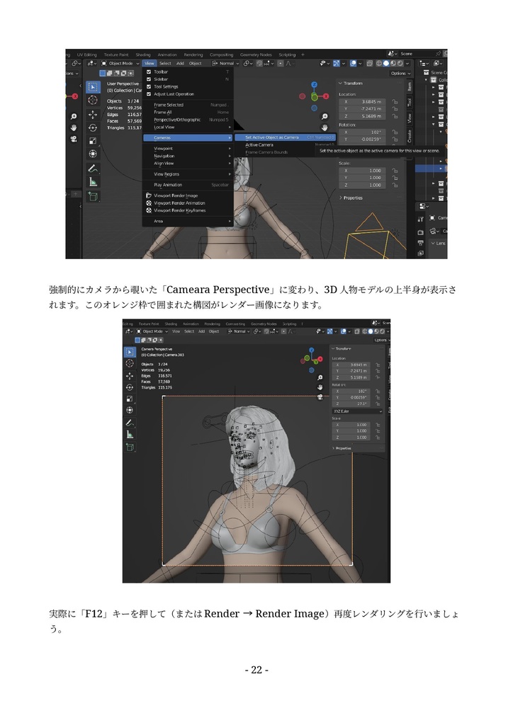Screen dimensions: 513x725
Task: Click the add workspace plus button in upper screenshot
Action: [x=303, y=55]
